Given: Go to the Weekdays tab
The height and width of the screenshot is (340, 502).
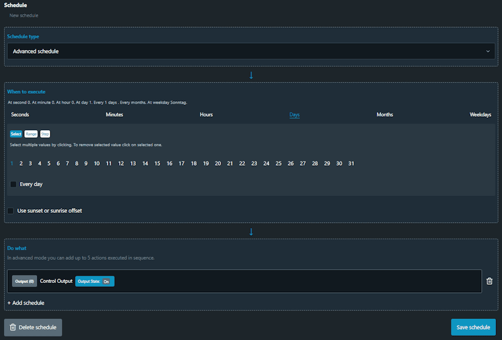Looking at the screenshot, I should click(x=480, y=114).
